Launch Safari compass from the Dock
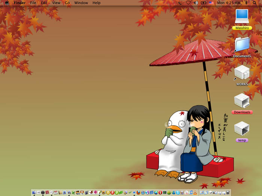 (x=143, y=193)
